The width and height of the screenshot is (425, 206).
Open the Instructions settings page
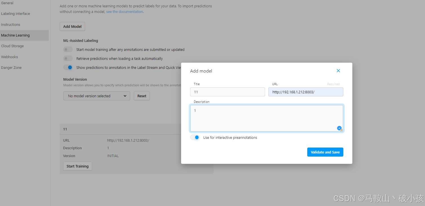coord(10,24)
